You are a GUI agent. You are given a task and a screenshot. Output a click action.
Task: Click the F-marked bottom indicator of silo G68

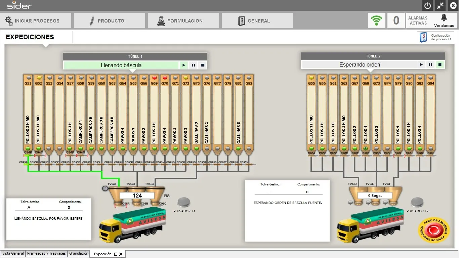pyautogui.click(x=366, y=148)
